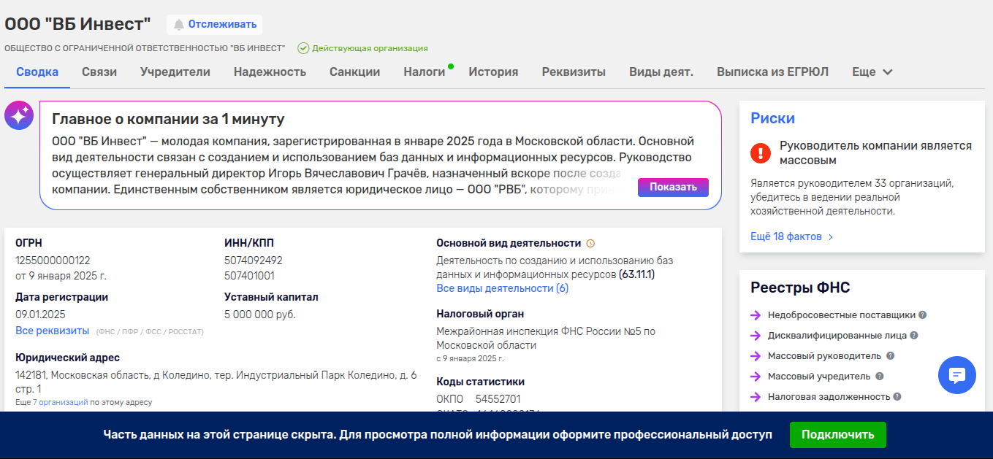Screen dimensions: 993x459
Task: Click the registration date 09.01.2025
Action: point(40,315)
